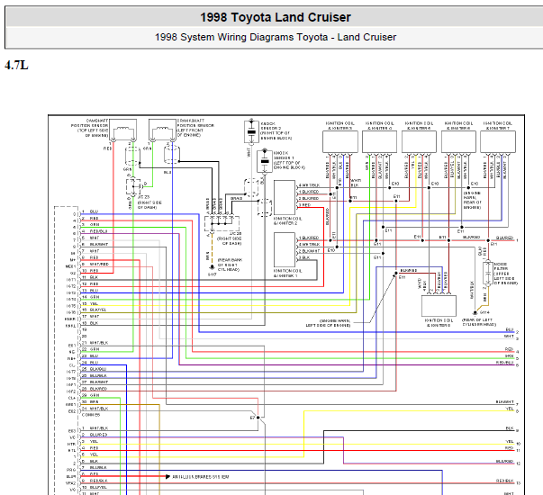
Task: Click the 'Crankshaft Position Sensor' label text
Action: [195, 128]
